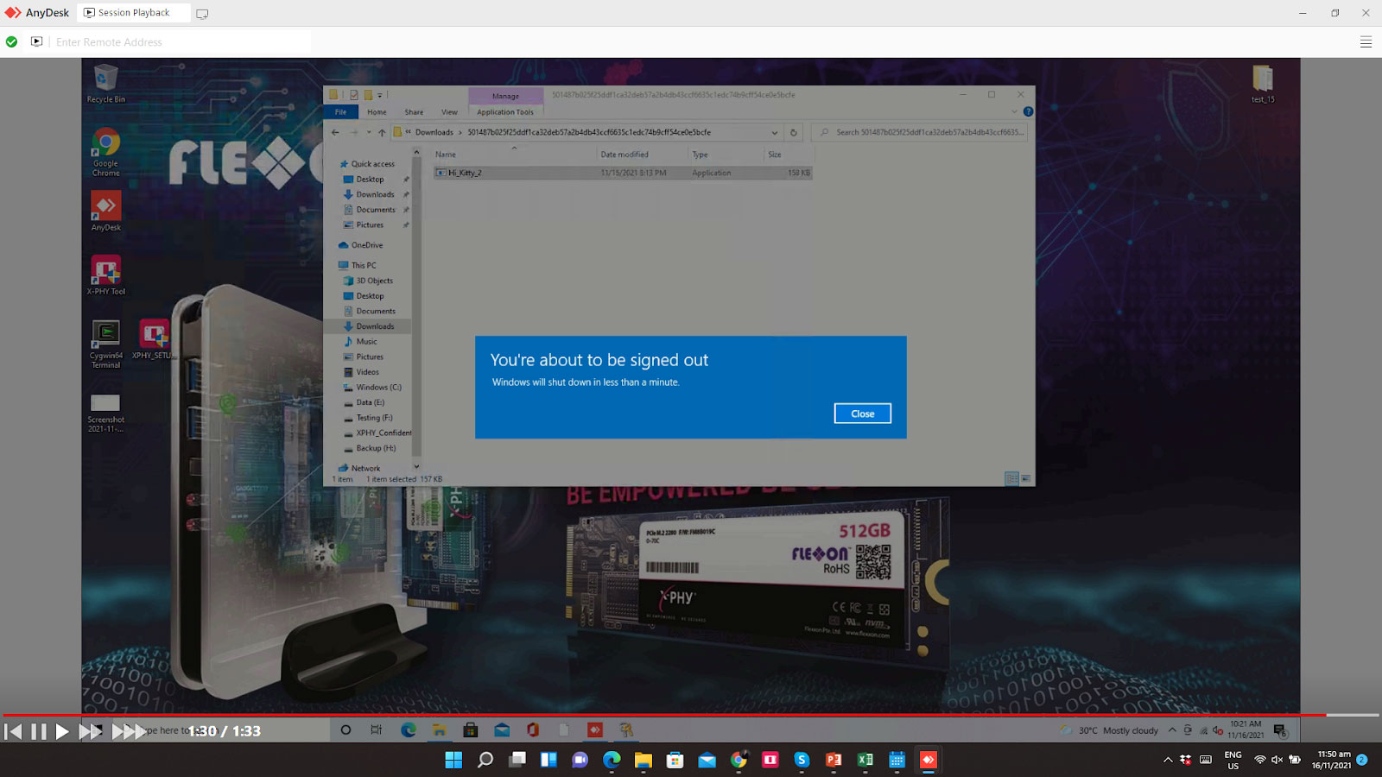Click the playback icon beside address field
The width and height of the screenshot is (1382, 777).
[36, 41]
